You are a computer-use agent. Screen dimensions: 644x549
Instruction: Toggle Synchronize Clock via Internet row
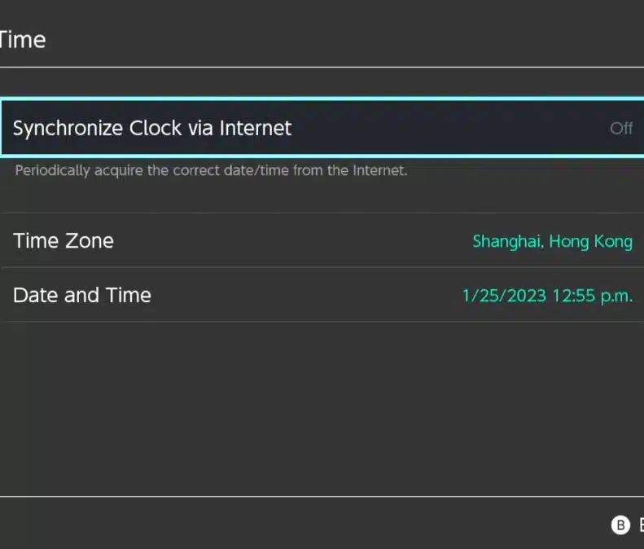pos(322,128)
